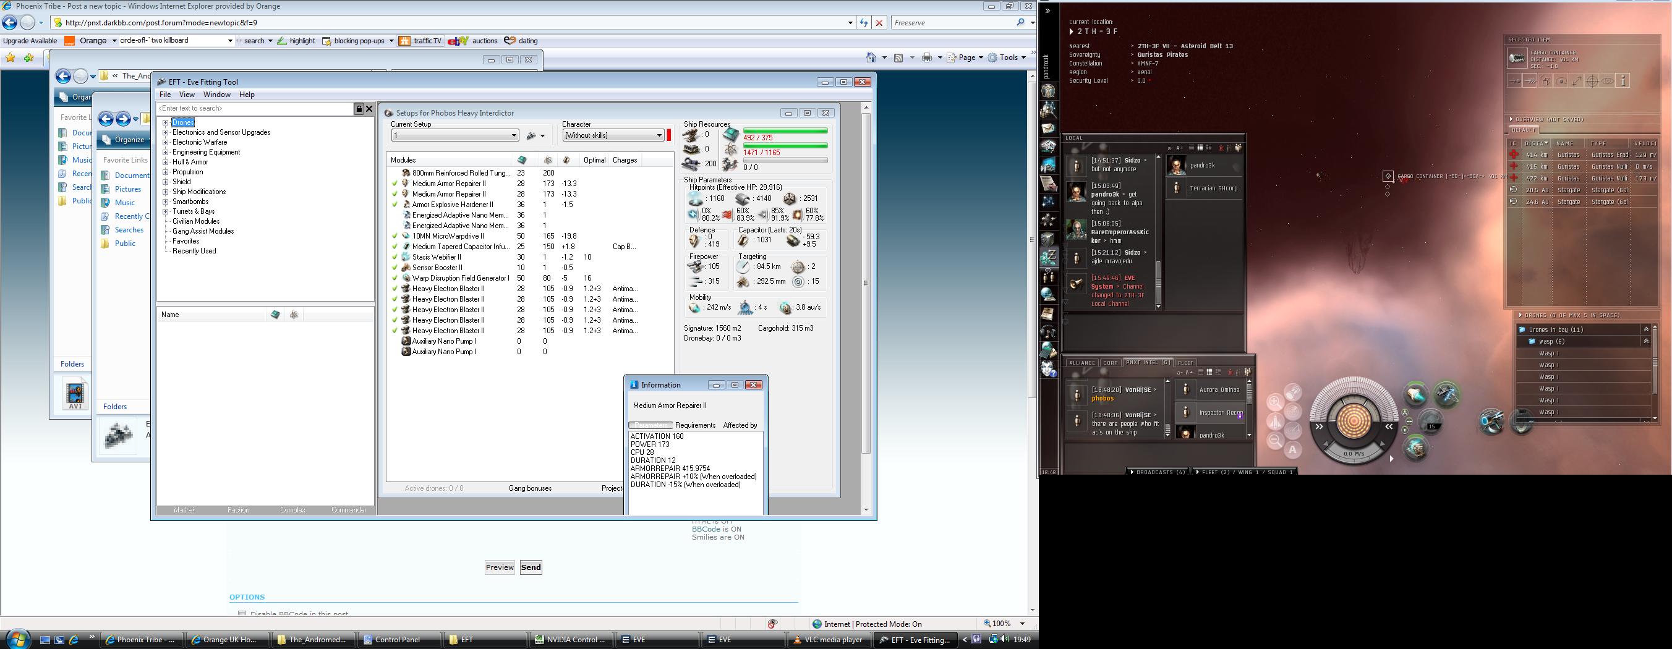1672x649 pixels.
Task: Expand the Hull & Armor tree node
Action: tap(166, 162)
